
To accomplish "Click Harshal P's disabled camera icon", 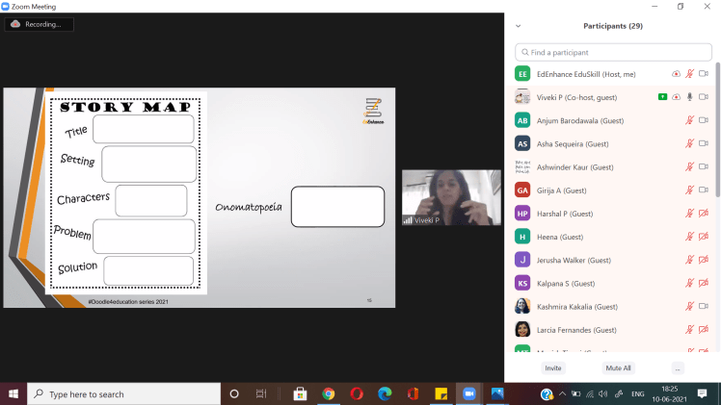I will 704,214.
